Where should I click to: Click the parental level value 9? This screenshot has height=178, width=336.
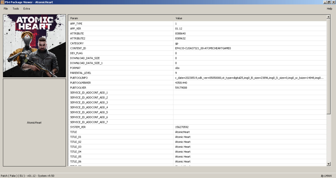[x=176, y=73]
